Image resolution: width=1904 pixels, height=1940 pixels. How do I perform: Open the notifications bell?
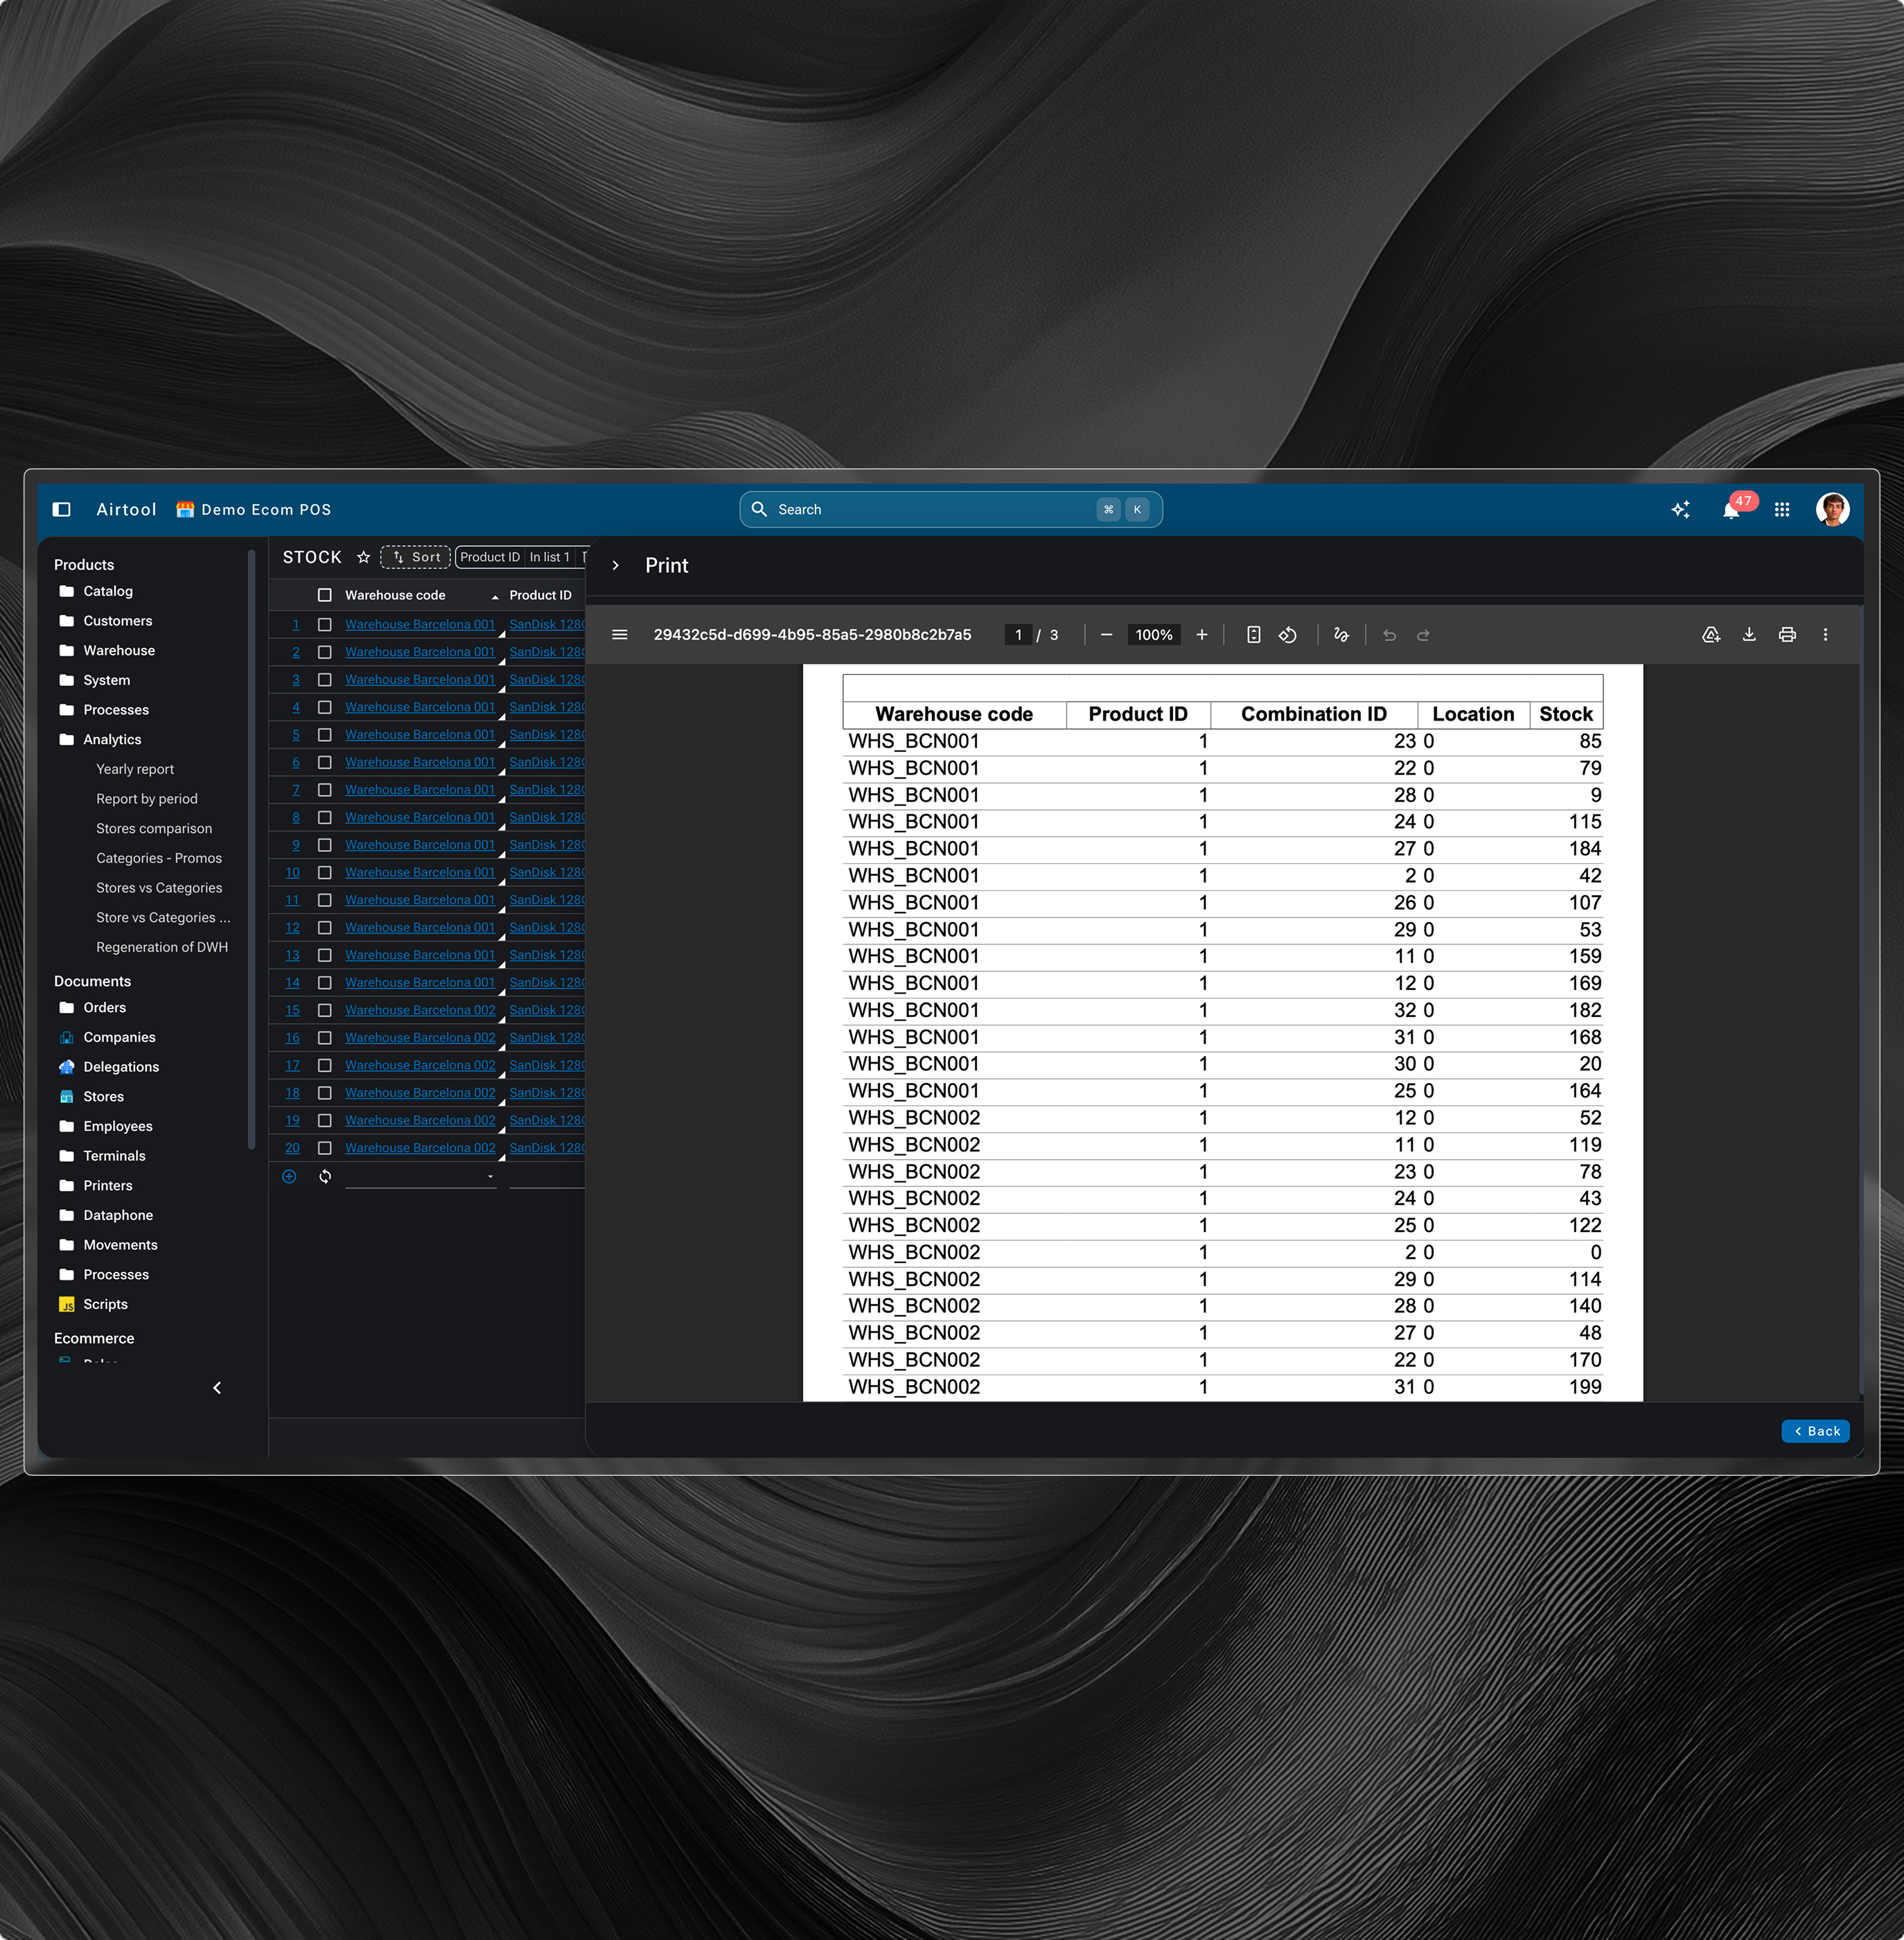1731,510
